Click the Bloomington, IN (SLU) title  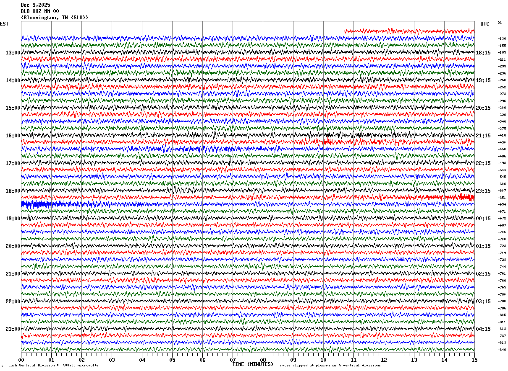tap(55, 18)
